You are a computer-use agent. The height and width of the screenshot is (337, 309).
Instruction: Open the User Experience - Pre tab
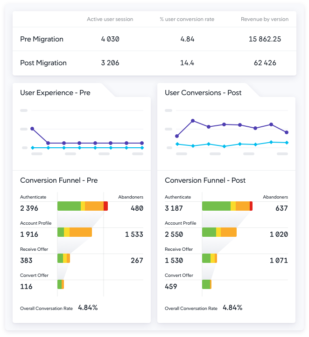[55, 93]
